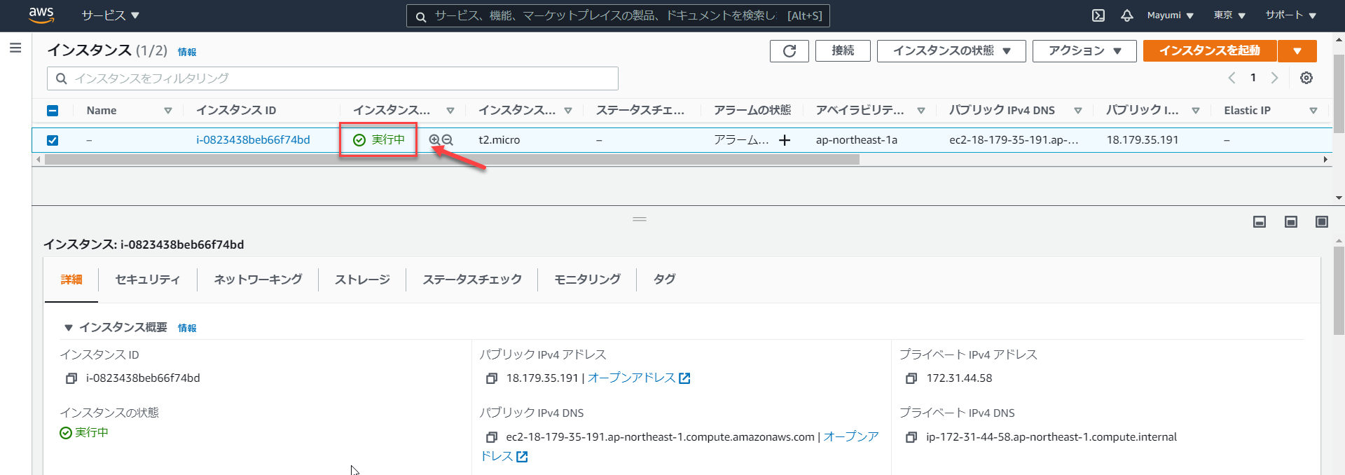Screen dimensions: 1345x475
Task: Click the vertical scrollbar of the details pane
Action: 1339,291
